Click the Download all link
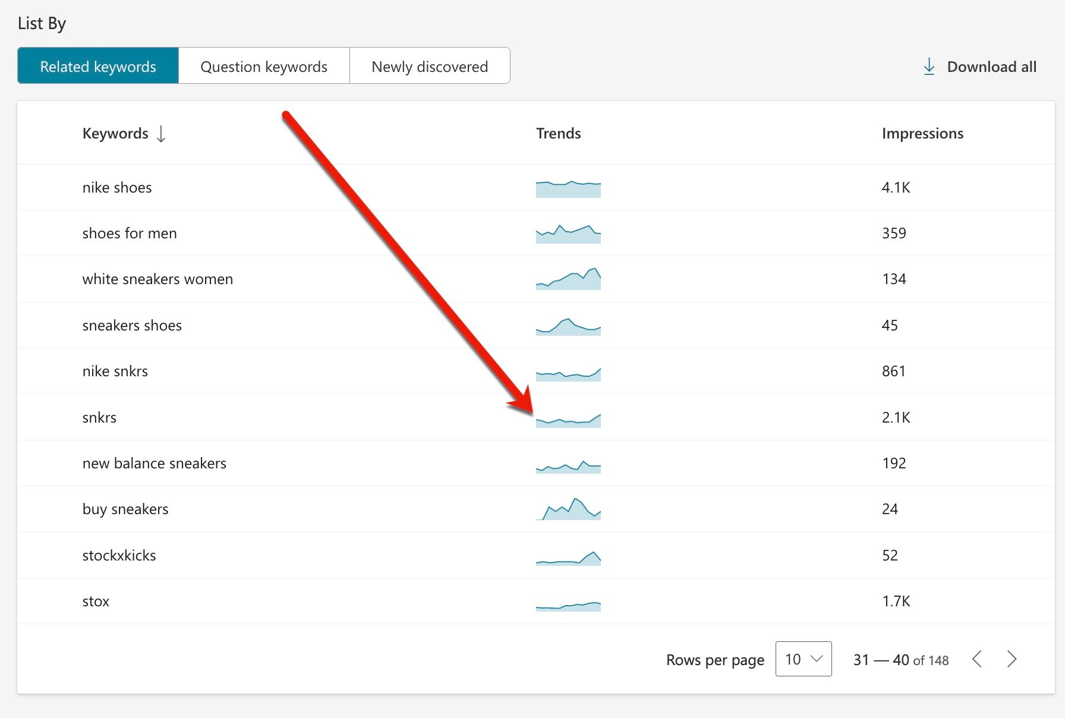This screenshot has height=718, width=1065. (x=991, y=66)
